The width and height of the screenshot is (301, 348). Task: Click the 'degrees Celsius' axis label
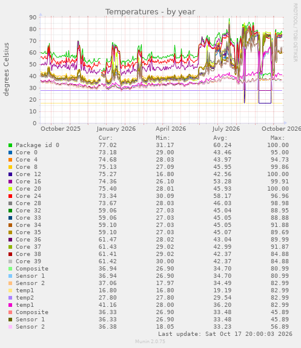point(6,69)
